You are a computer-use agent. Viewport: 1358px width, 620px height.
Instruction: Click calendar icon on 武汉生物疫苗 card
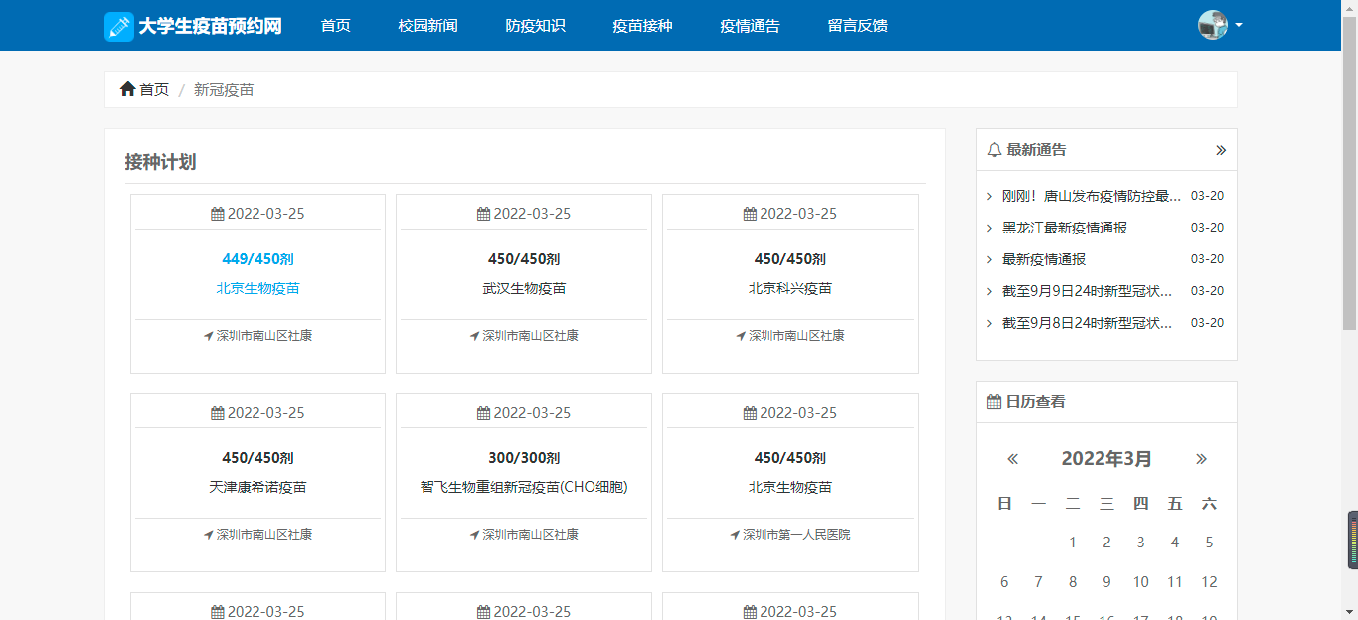click(484, 214)
